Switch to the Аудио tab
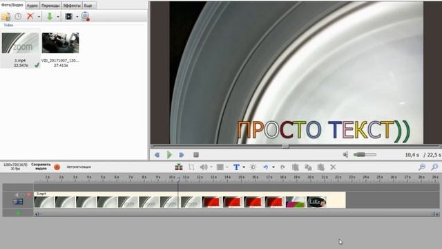The image size is (442, 249). click(32, 6)
